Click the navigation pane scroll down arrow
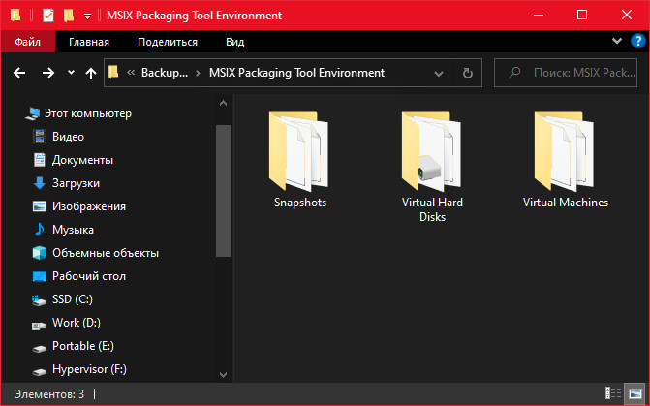This screenshot has width=650, height=406. tap(223, 374)
